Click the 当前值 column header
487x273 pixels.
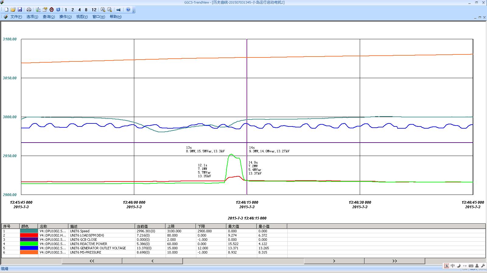150,226
